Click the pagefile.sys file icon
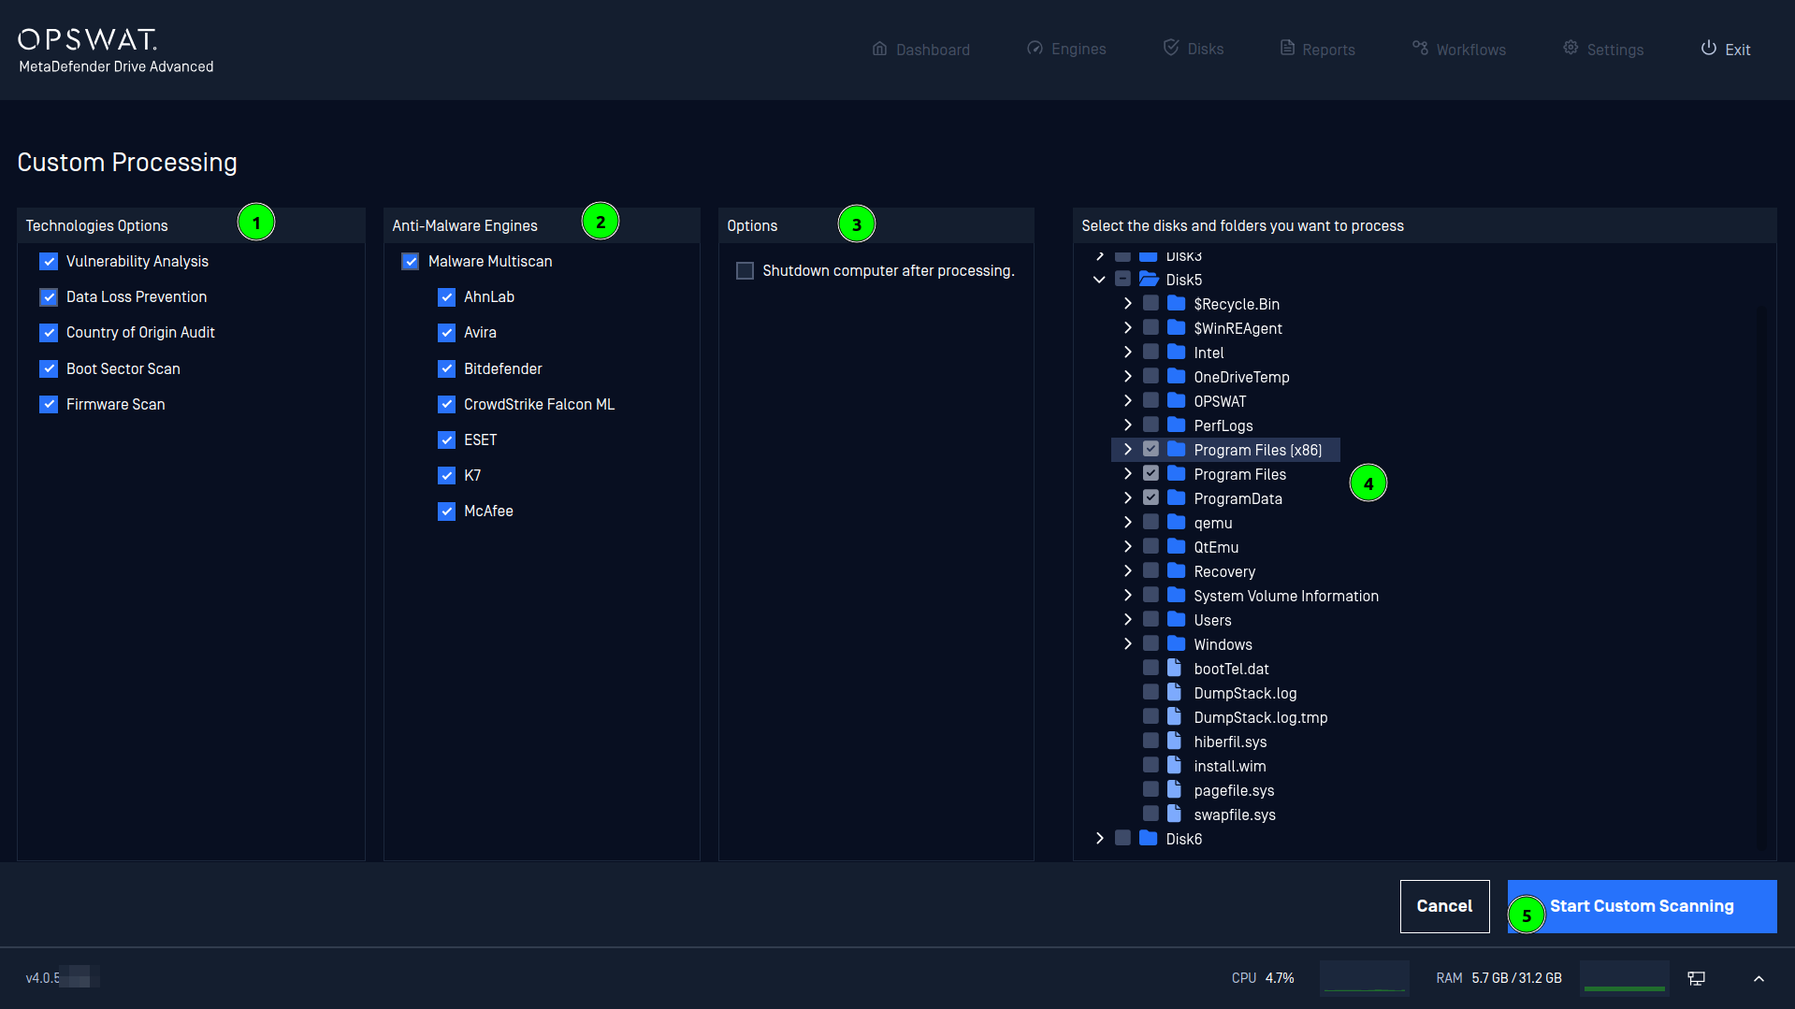The height and width of the screenshot is (1009, 1795). coord(1174,790)
